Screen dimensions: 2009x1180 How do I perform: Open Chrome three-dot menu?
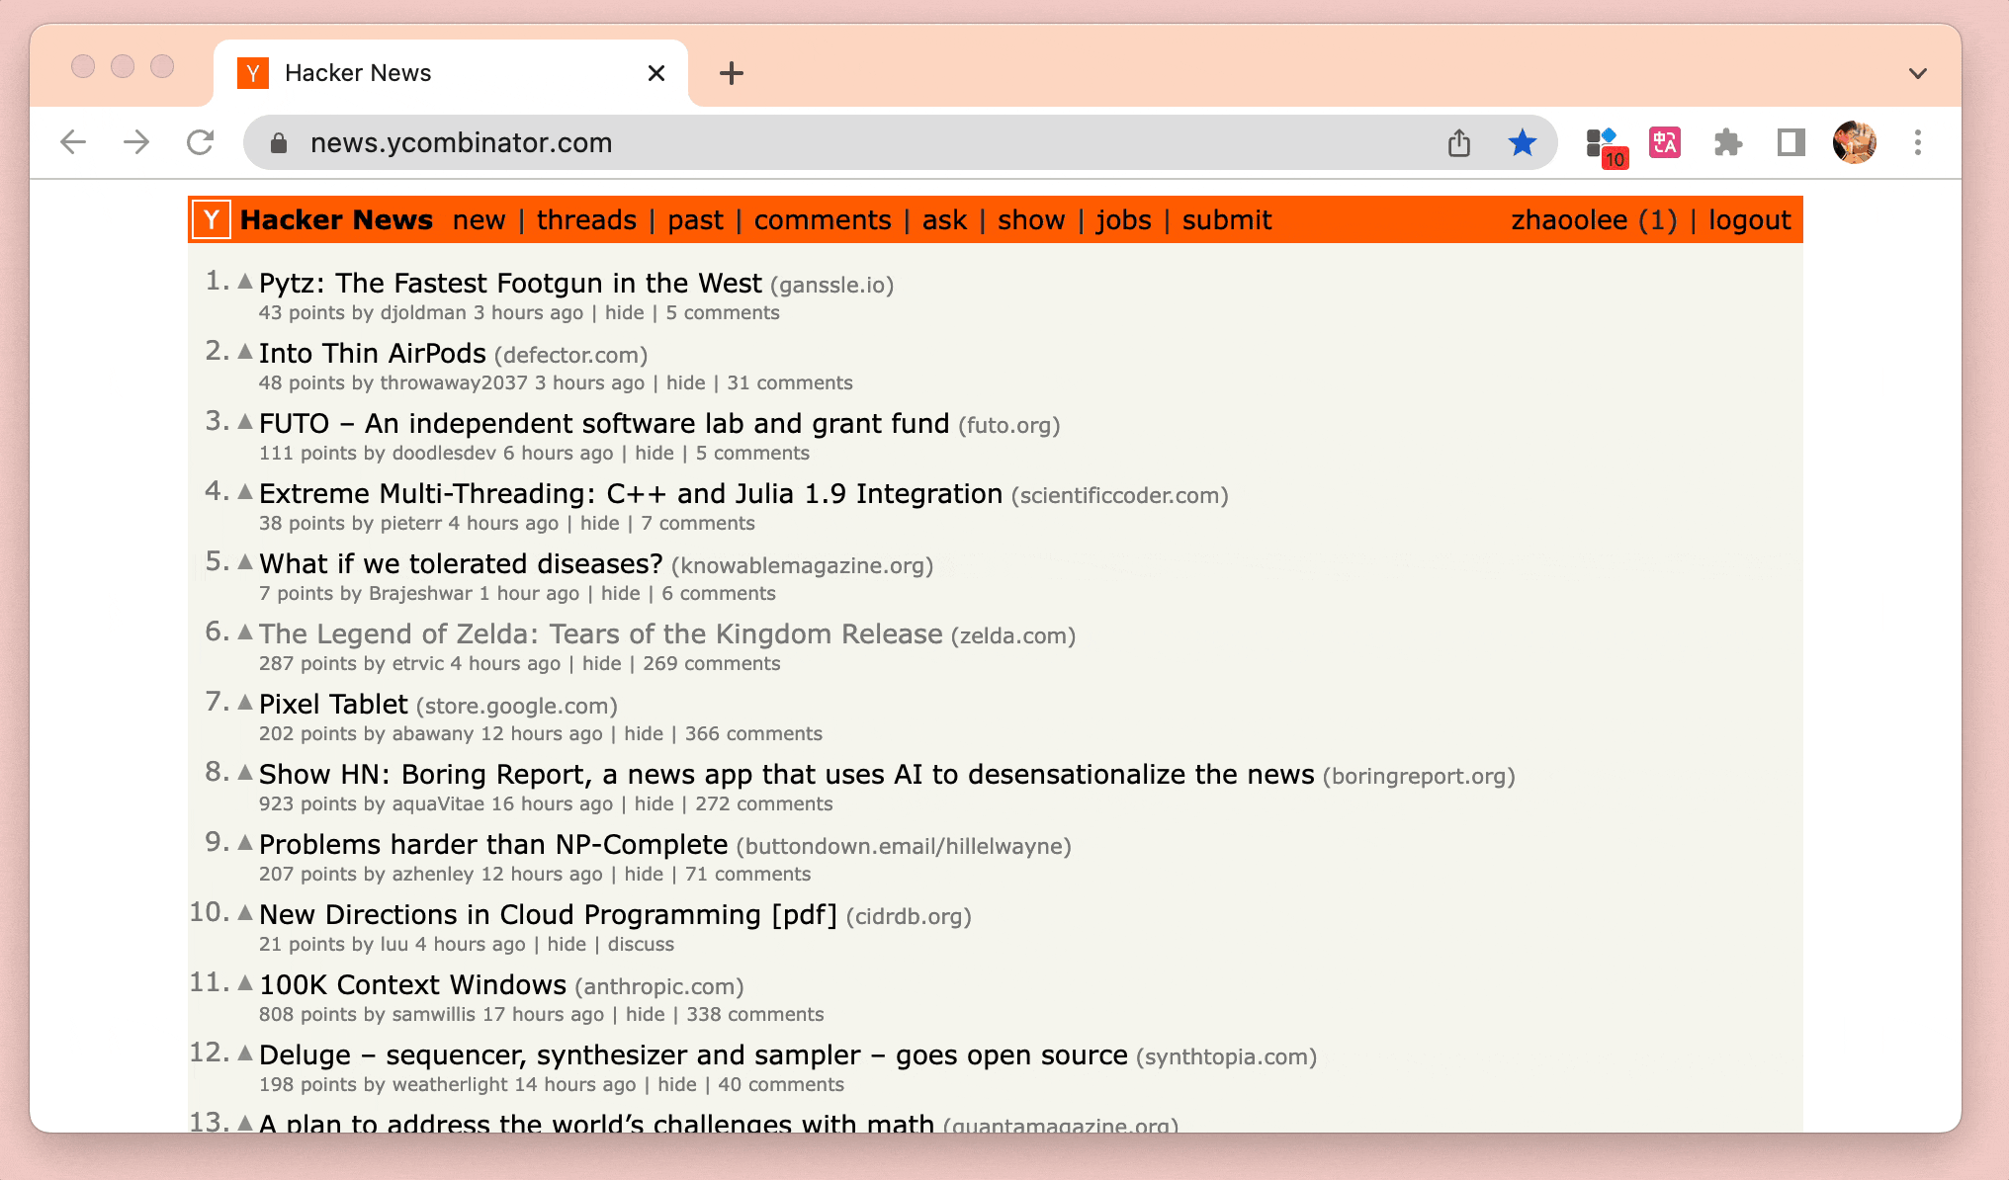(x=1917, y=143)
